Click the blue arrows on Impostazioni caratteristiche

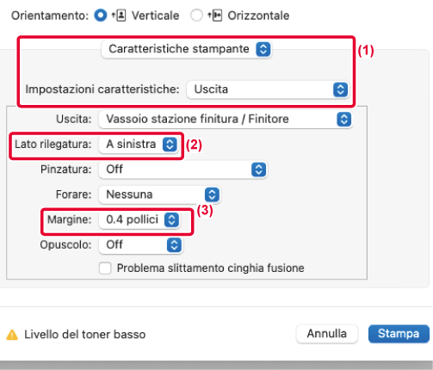(341, 89)
